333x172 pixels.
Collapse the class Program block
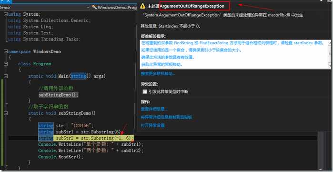point(6,64)
